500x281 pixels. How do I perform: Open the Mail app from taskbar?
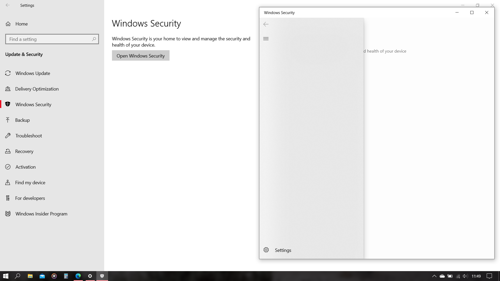42,276
